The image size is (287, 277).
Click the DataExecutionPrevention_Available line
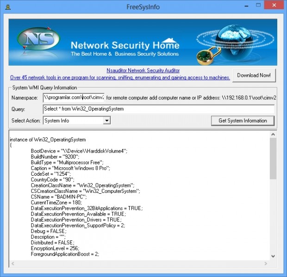pyautogui.click(x=79, y=214)
